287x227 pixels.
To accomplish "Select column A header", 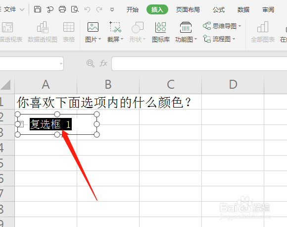I will (x=46, y=85).
